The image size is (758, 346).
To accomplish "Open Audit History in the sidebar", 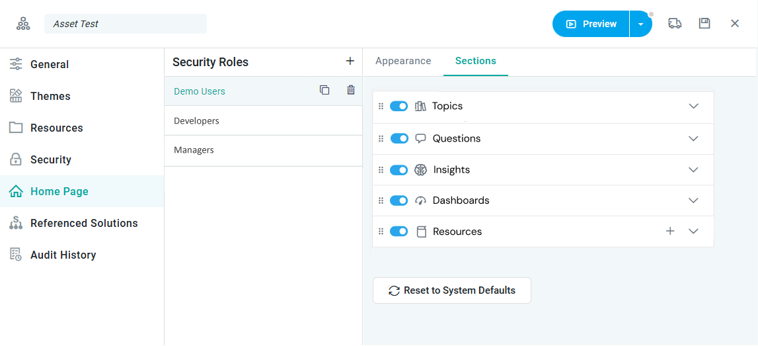I will pyautogui.click(x=63, y=255).
